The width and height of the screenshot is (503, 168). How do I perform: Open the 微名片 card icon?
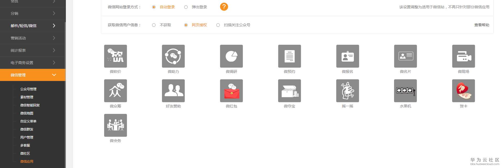[x=405, y=56]
